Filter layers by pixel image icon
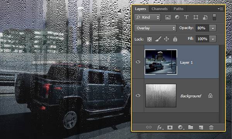 pyautogui.click(x=168, y=17)
